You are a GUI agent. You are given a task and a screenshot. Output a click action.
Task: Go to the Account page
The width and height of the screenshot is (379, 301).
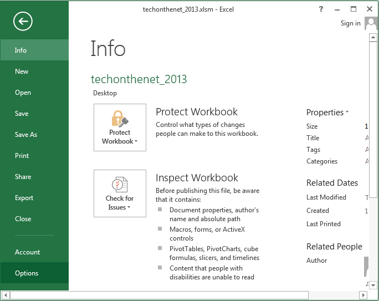point(28,252)
